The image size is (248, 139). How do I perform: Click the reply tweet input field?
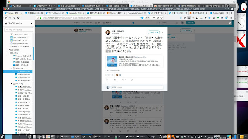[x=137, y=87]
